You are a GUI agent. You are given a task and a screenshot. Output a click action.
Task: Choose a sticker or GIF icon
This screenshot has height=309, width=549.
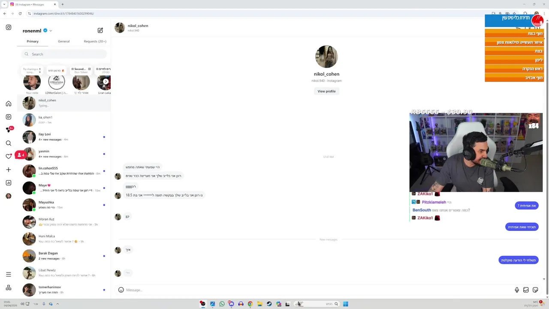535,290
